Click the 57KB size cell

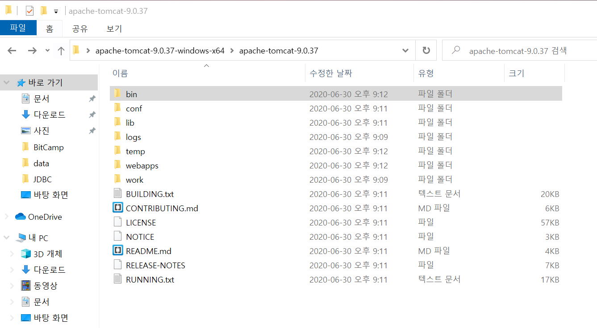550,222
